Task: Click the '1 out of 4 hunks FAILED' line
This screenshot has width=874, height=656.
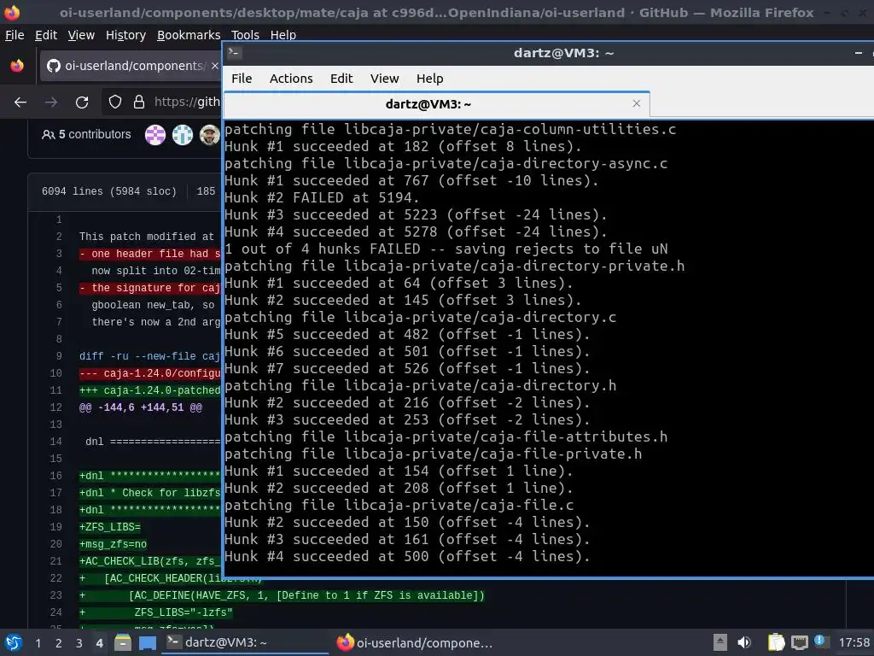Action: pyautogui.click(x=446, y=249)
